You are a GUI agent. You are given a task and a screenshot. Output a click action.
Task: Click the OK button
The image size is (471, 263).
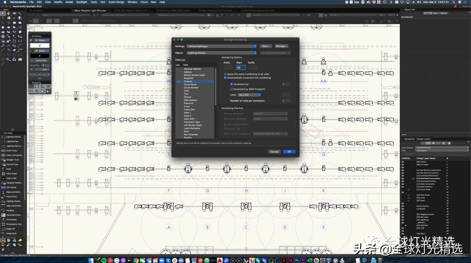(289, 152)
